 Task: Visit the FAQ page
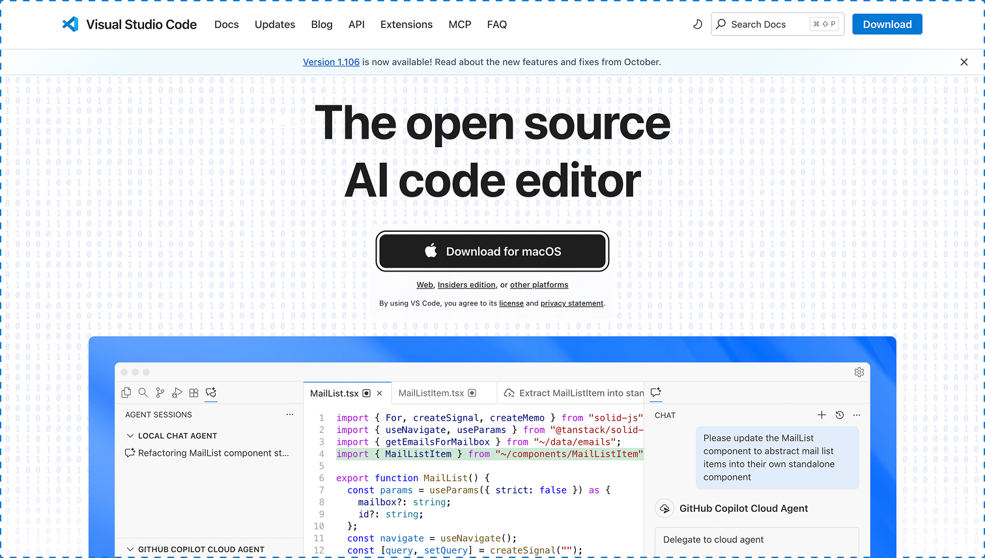point(497,24)
